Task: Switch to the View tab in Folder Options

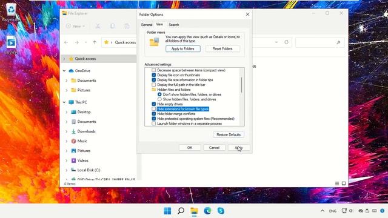Action: click(159, 24)
